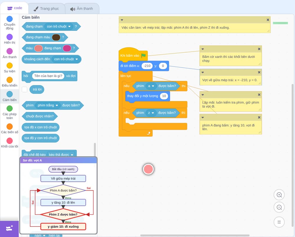Close the 'Vợt về giữa mép trái' comment
The width and height of the screenshot is (295, 237).
pyautogui.click(x=259, y=72)
